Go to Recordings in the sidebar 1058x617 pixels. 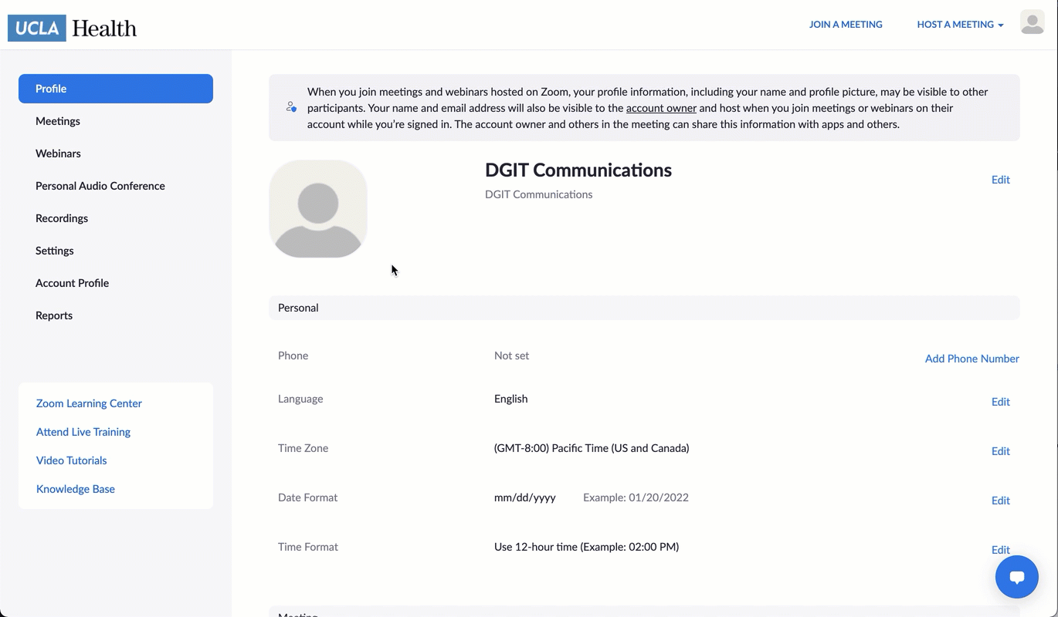point(62,218)
